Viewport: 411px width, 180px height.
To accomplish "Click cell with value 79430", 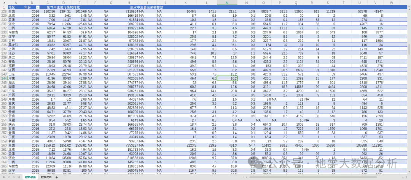I will (x=296, y=145).
